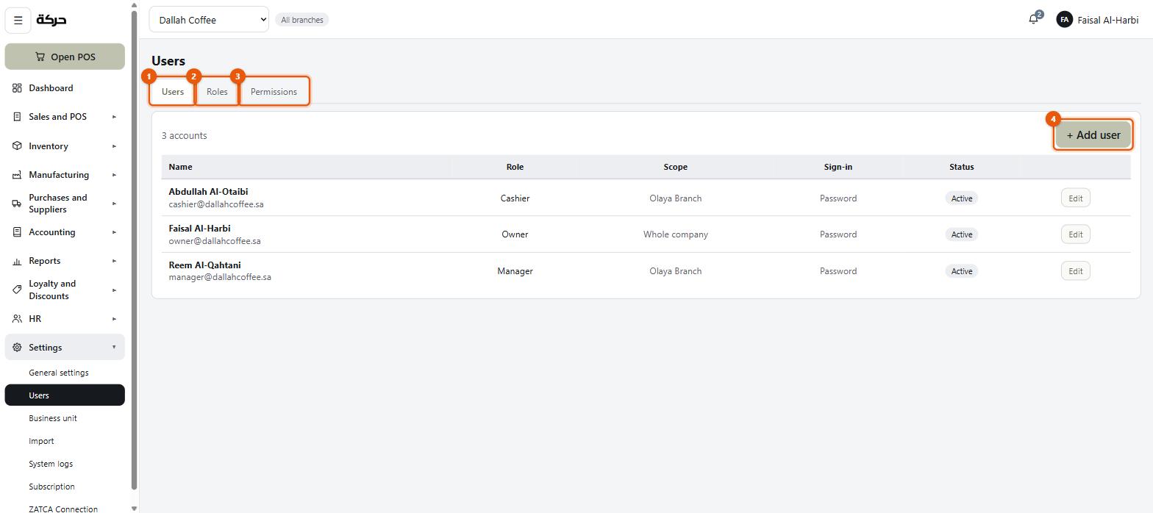Click the 3 accounts count text
The height and width of the screenshot is (513, 1153).
click(185, 135)
